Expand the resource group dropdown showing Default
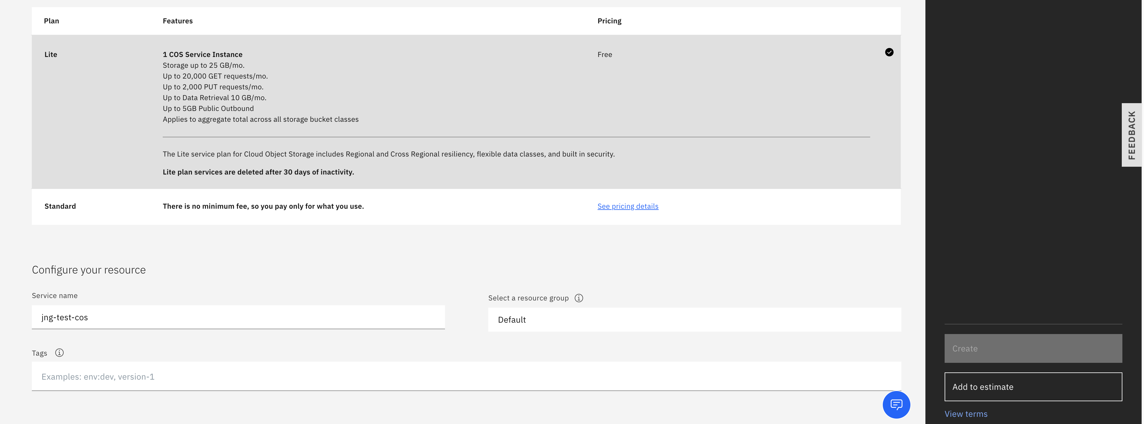Screen dimensions: 1144x424 (x=695, y=320)
